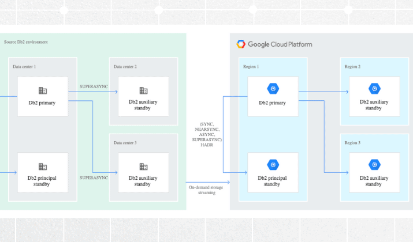Select the "Source Db2 environment" heading
Image resolution: width=413 pixels, height=242 pixels.
point(26,42)
